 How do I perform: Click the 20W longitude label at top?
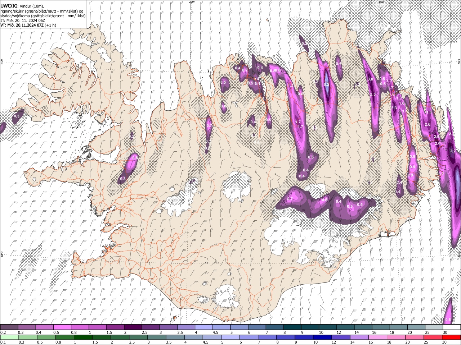pyautogui.click(x=192, y=2)
